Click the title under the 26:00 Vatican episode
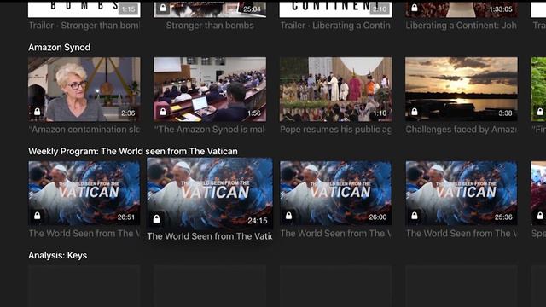This screenshot has width=546, height=307. [x=335, y=233]
